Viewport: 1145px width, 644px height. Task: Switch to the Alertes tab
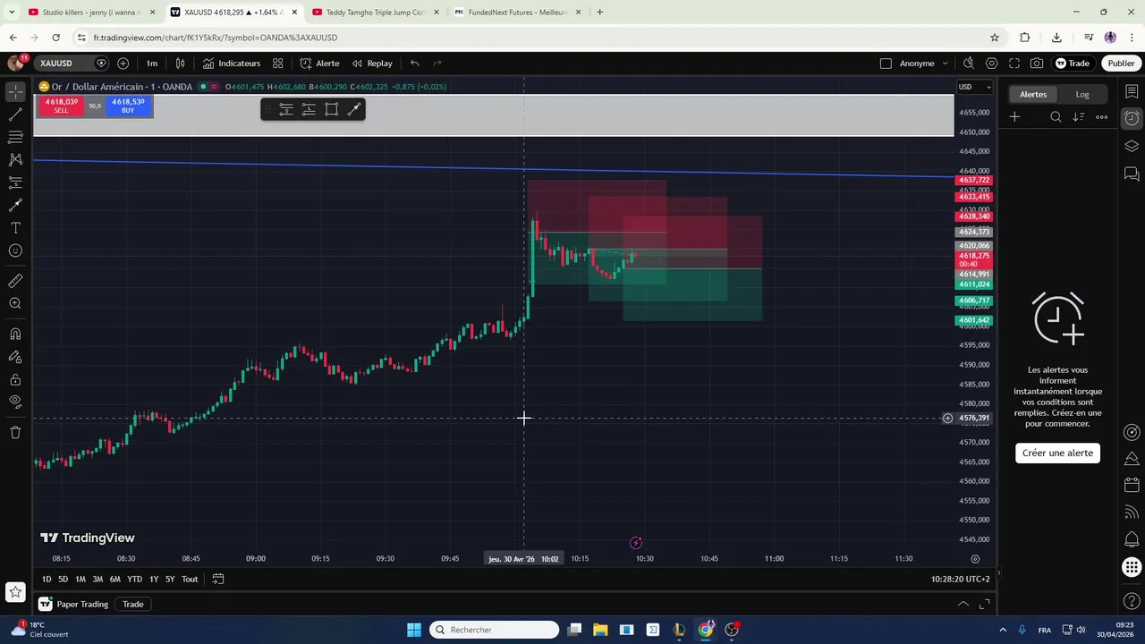point(1033,94)
